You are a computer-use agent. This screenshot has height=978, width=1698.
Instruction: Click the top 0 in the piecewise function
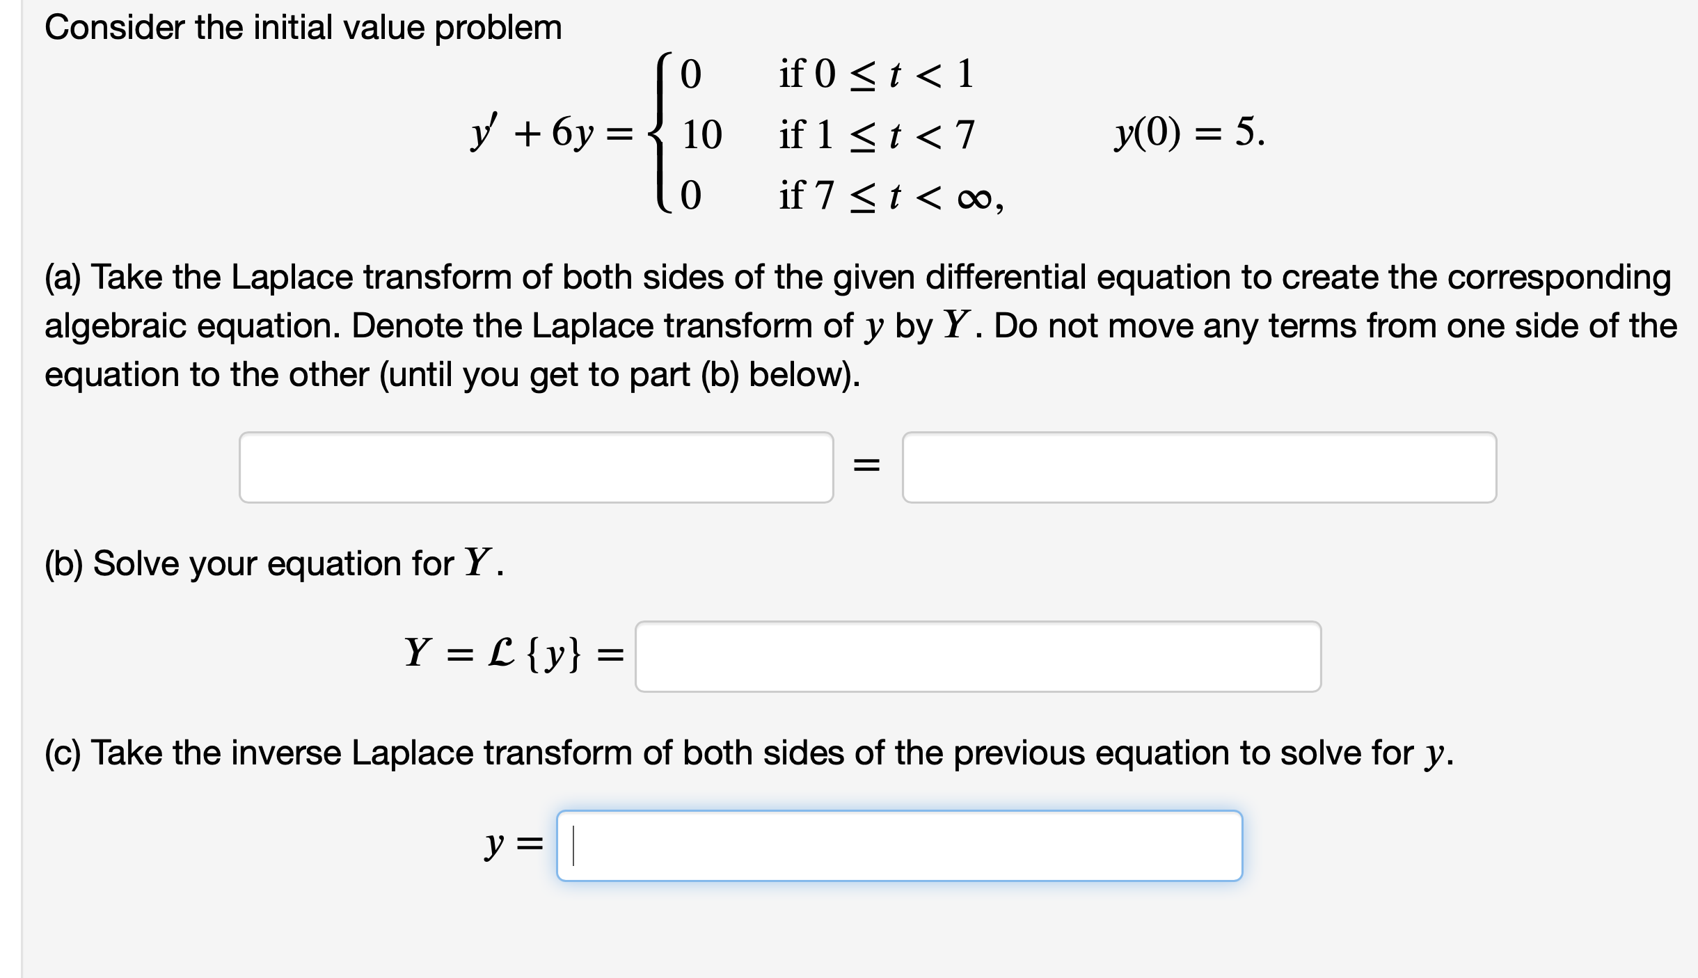pyautogui.click(x=692, y=75)
